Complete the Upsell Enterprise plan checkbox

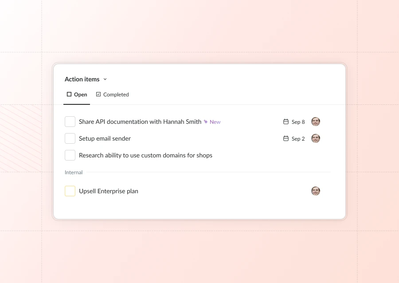[x=70, y=191]
